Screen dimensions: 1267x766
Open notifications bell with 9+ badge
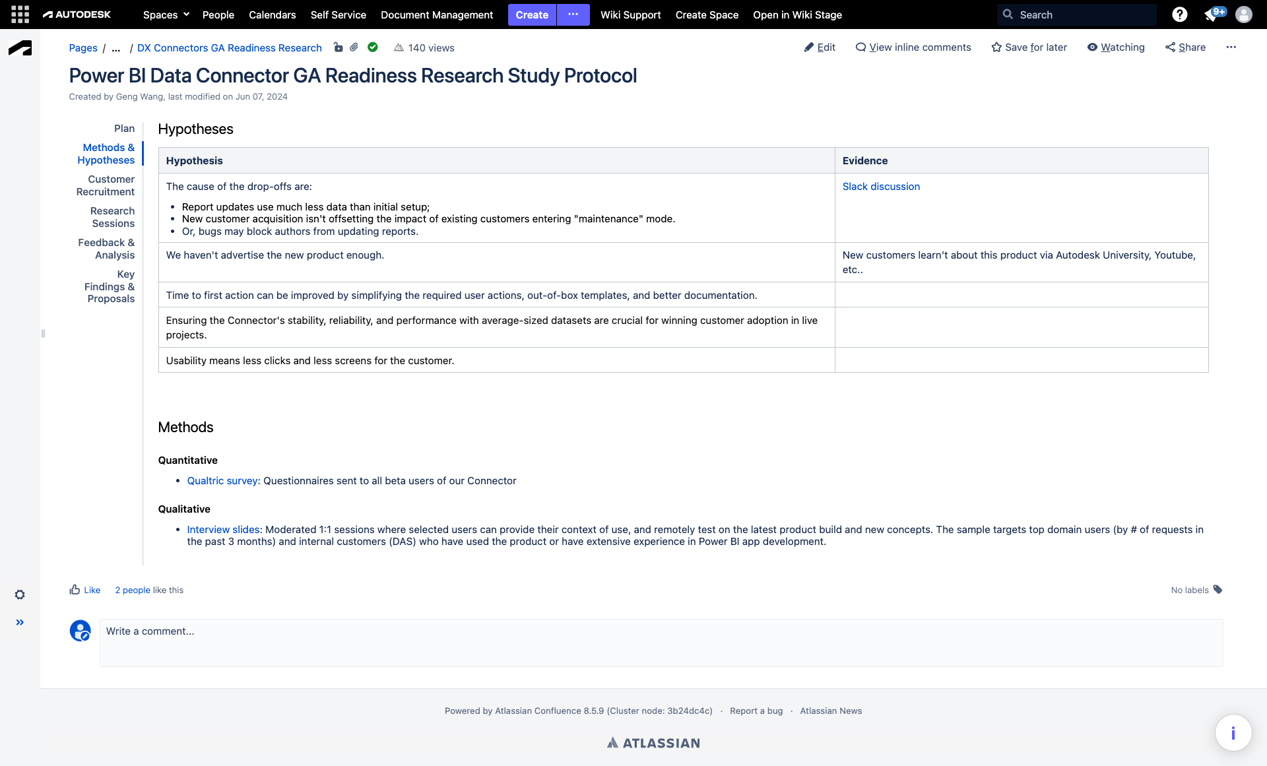pos(1214,14)
